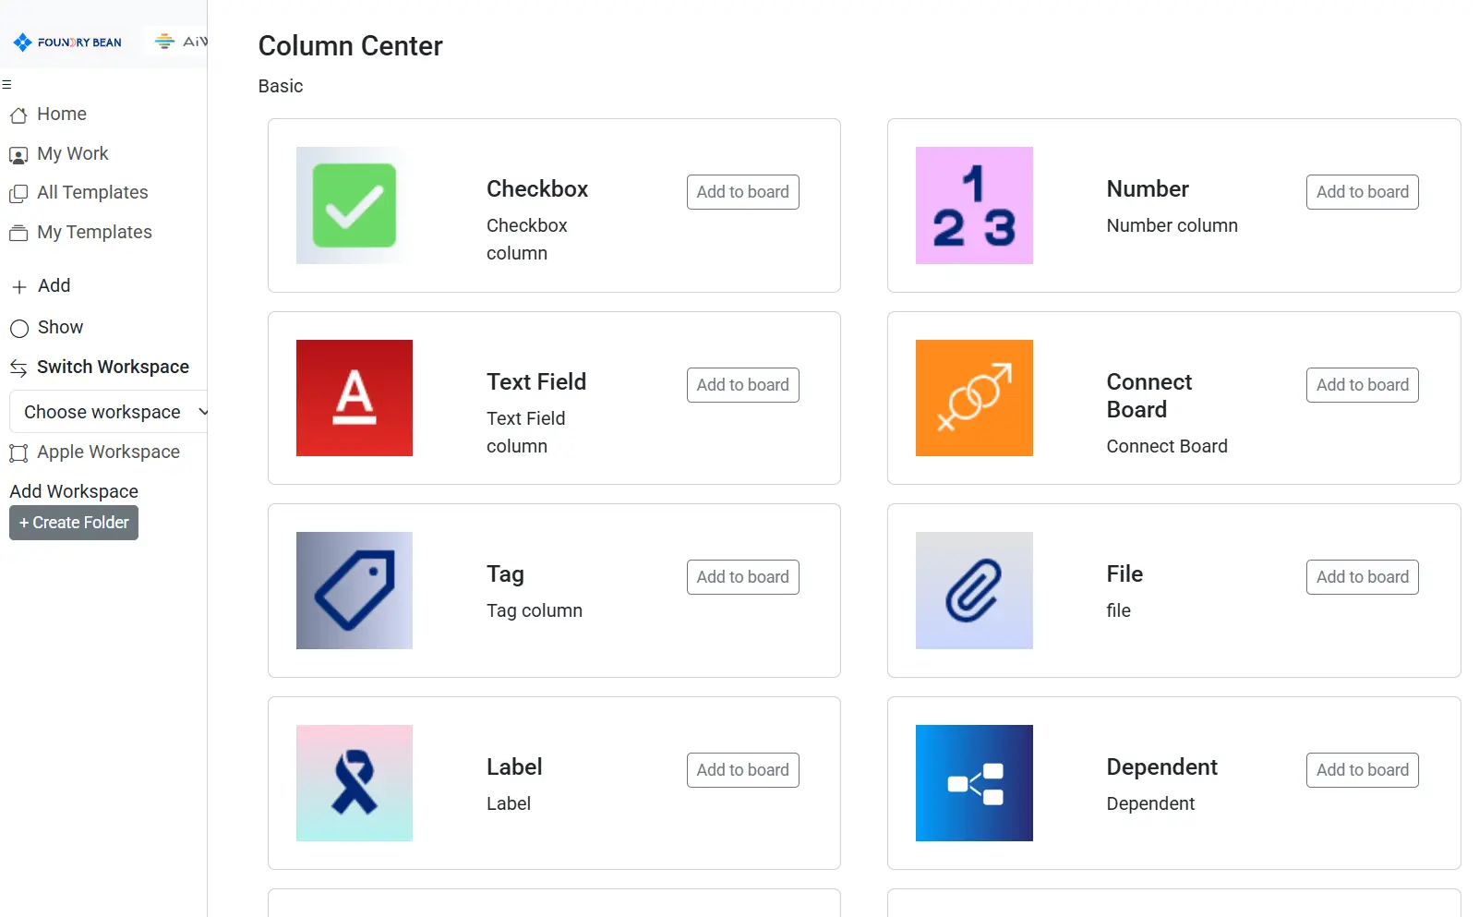The width and height of the screenshot is (1479, 917).
Task: Click the green Checkbox column icon
Action: coord(355,205)
